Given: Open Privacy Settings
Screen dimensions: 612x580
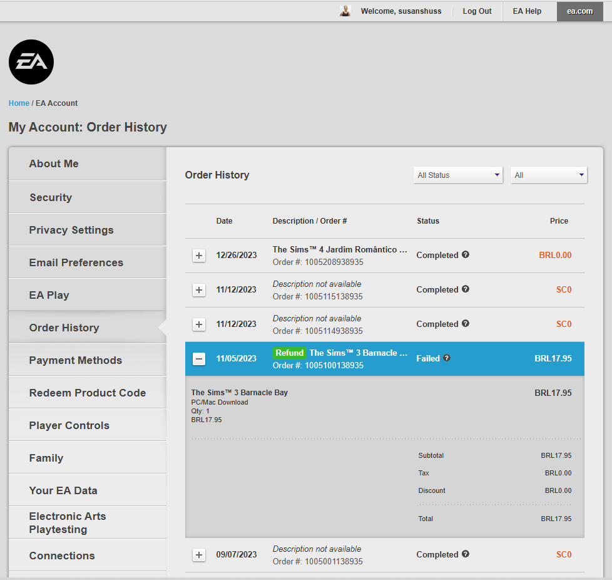Looking at the screenshot, I should [x=88, y=230].
